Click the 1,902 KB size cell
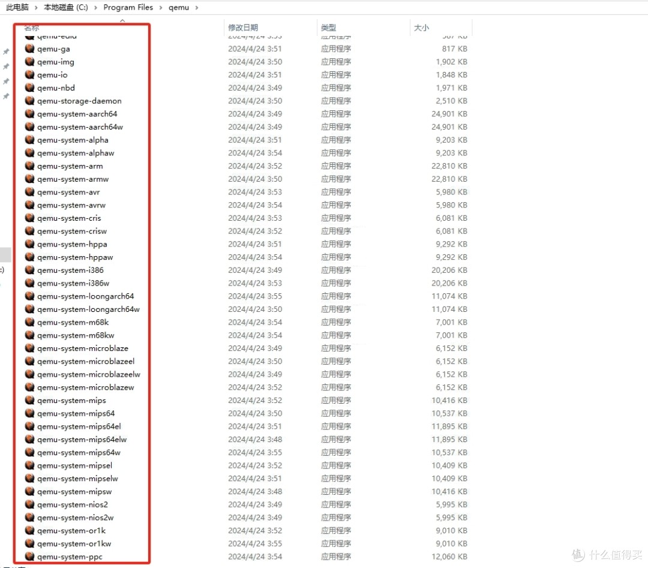 tap(451, 62)
